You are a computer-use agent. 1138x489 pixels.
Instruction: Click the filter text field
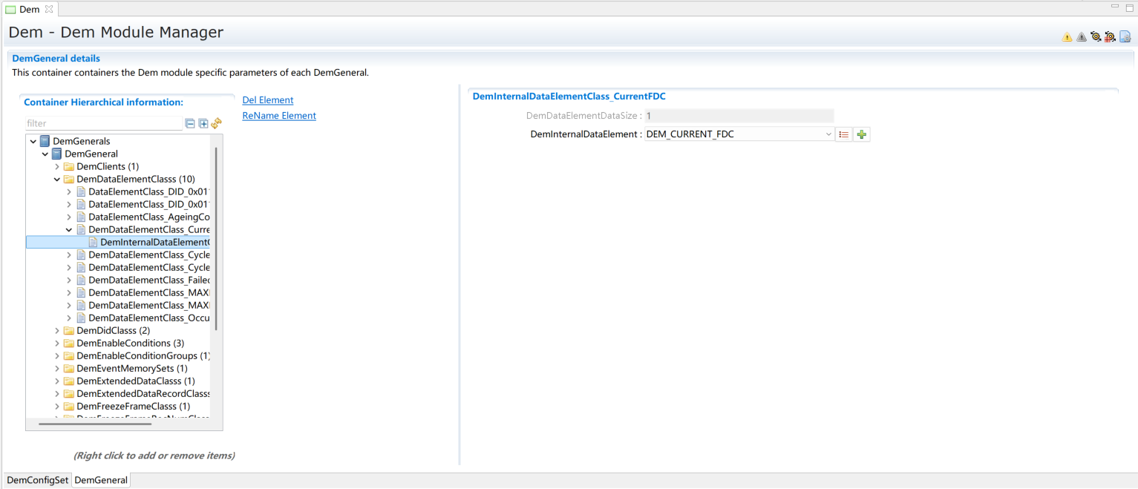click(103, 124)
